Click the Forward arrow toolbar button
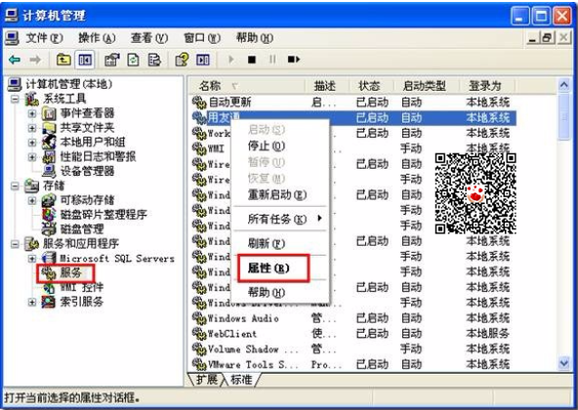This screenshot has height=410, width=578. tap(35, 60)
